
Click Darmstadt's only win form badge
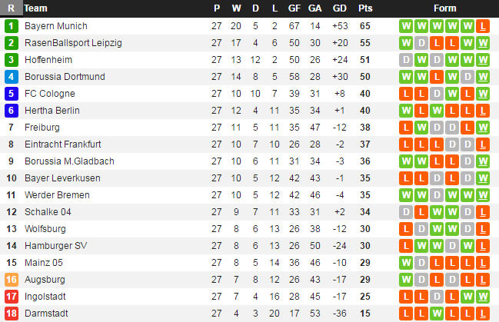[437, 314]
